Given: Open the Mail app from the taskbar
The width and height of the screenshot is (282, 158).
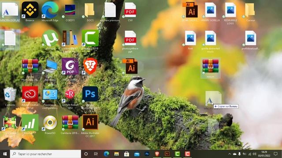Looking at the screenshot, I should 137,154.
